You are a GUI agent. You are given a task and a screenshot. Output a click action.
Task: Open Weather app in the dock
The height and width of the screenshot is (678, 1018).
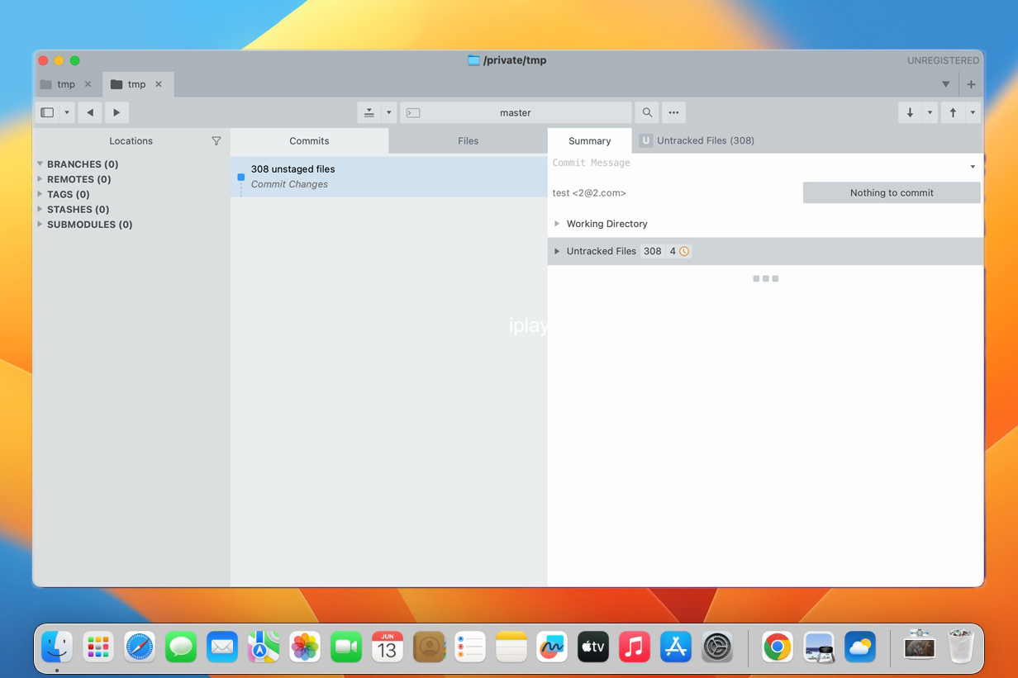860,647
